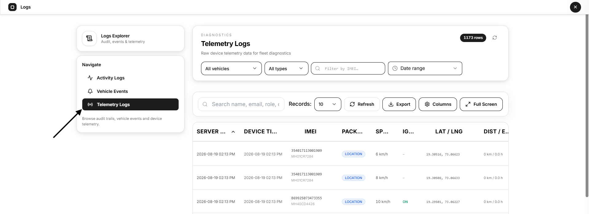Click the SP... column header
Image resolution: width=589 pixels, height=214 pixels.
pos(382,132)
